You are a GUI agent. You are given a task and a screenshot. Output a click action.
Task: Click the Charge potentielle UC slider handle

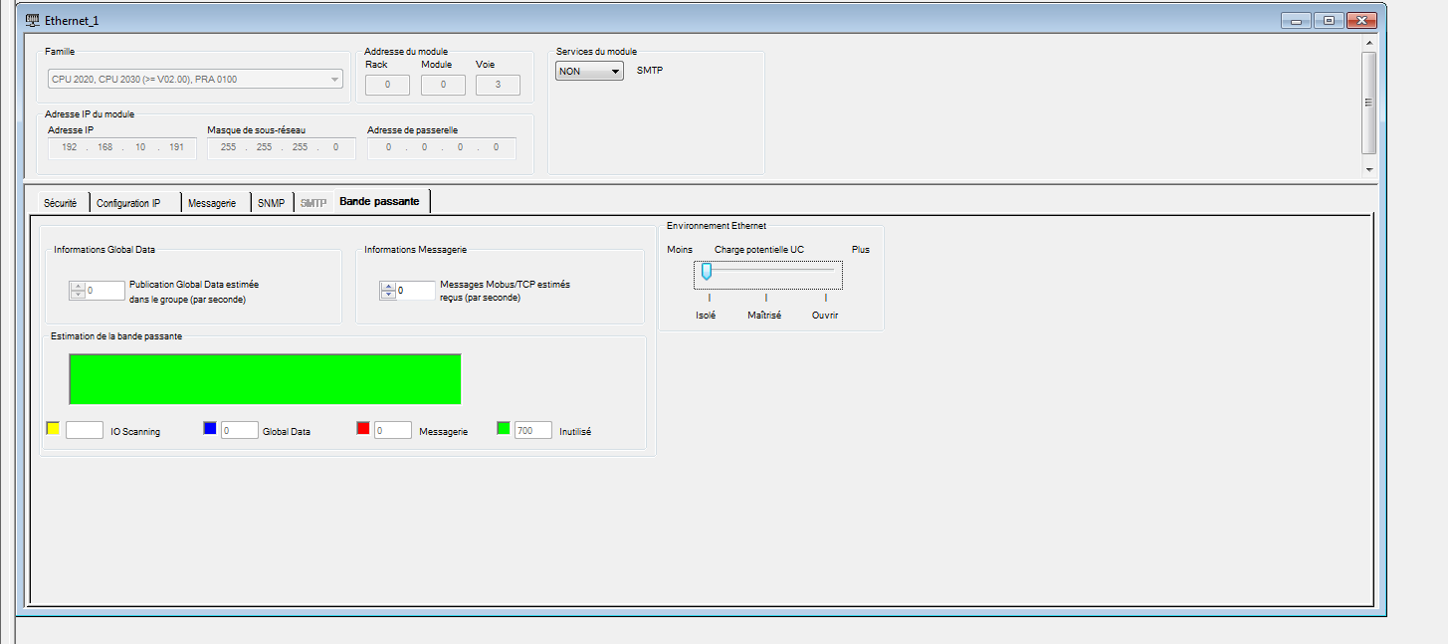click(x=707, y=271)
